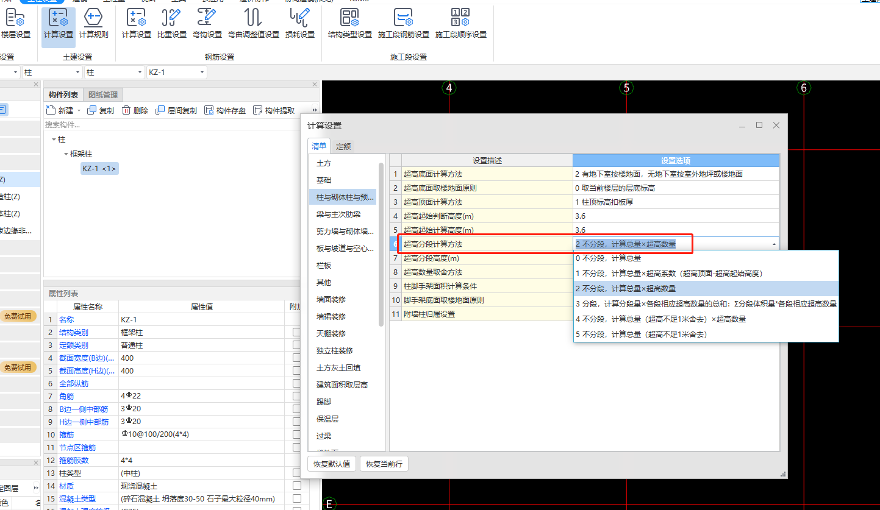This screenshot has height=510, width=880.
Task: Tick the 附加 checkbox for 截面宽度(B边)
Action: (x=296, y=358)
